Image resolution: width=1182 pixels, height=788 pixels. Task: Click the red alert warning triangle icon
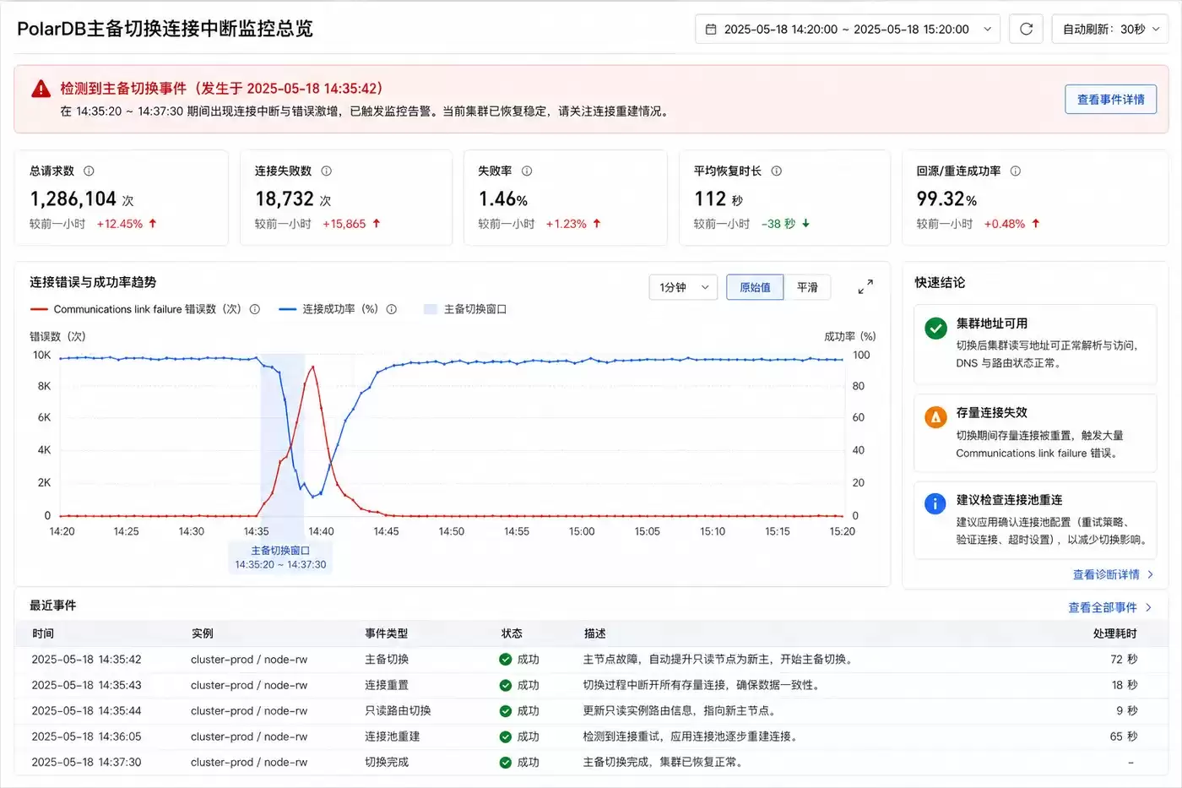[x=41, y=89]
